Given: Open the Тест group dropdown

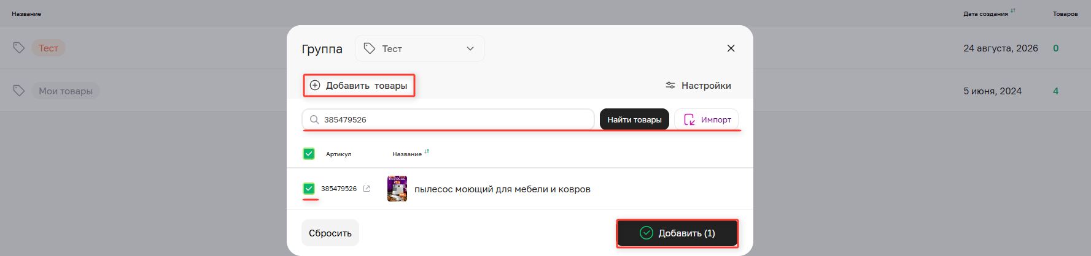Looking at the screenshot, I should tap(420, 48).
